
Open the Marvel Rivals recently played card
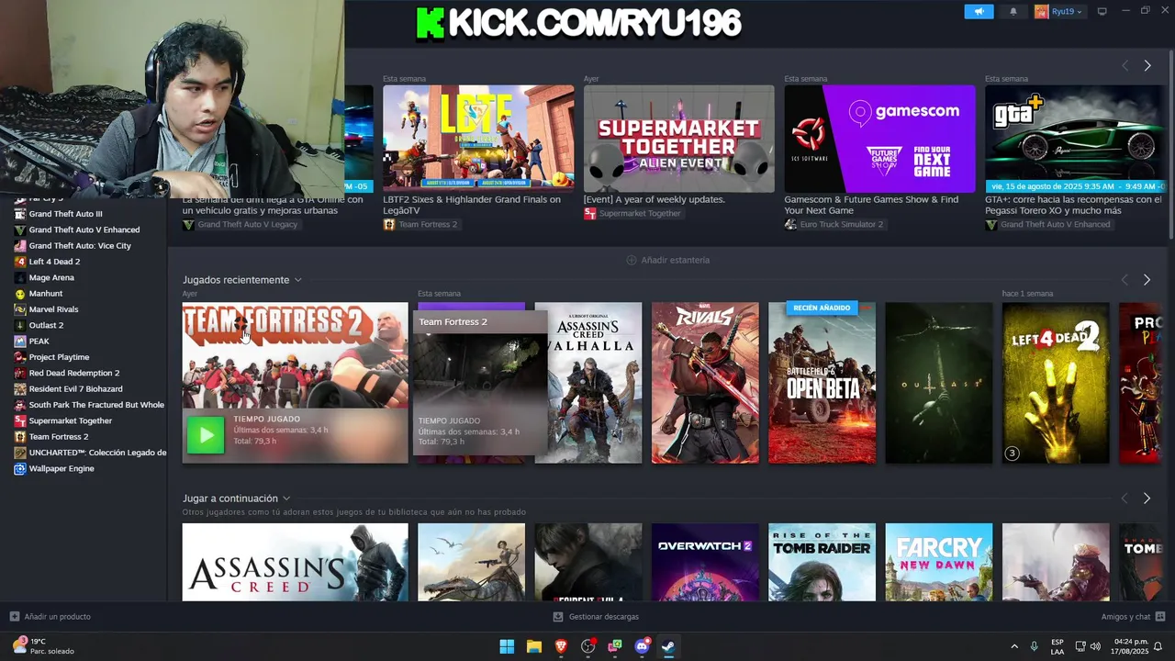[x=705, y=383]
